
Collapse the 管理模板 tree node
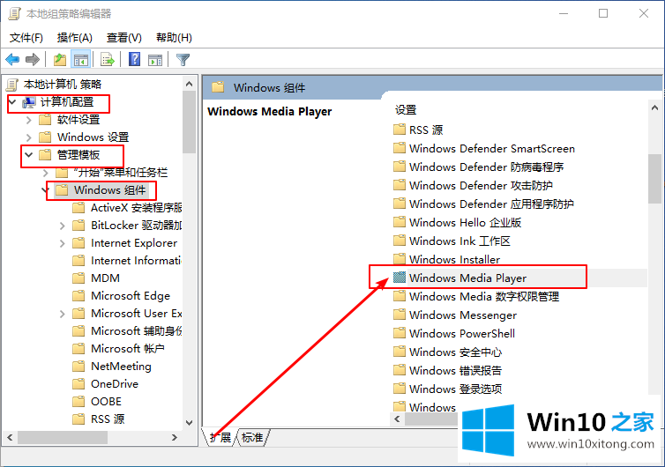click(28, 155)
